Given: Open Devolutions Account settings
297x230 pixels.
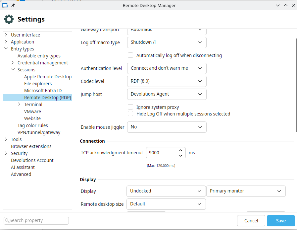Looking at the screenshot, I should pos(32,160).
